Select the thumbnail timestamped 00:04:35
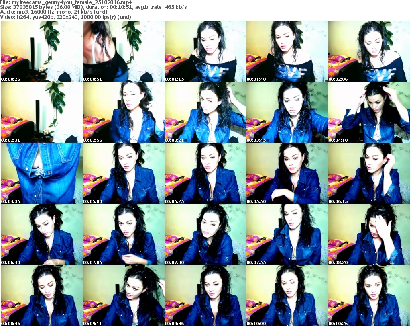411x326 pixels. 41,174
